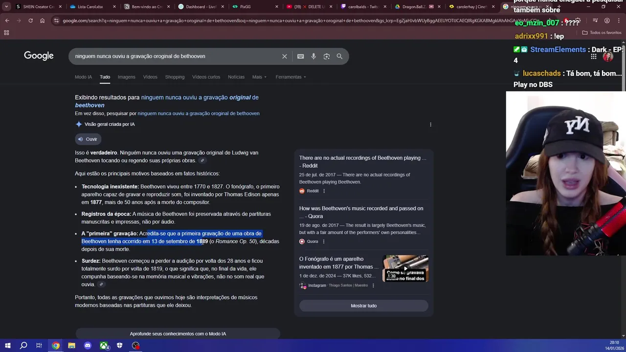Image resolution: width=626 pixels, height=352 pixels.
Task: Switch to the PixGG browser tab
Action: 254,7
